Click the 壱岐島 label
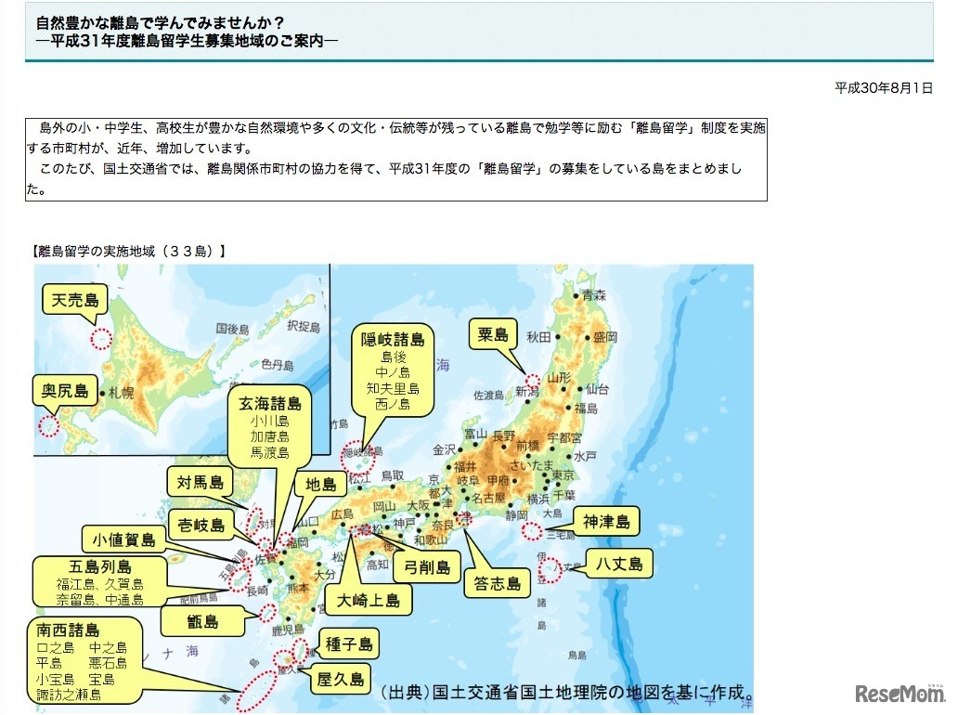This screenshot has width=958, height=715. 202,524
